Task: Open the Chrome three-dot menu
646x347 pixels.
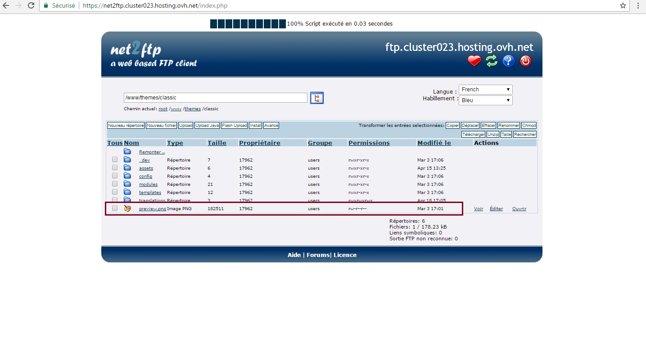Action: [638, 6]
